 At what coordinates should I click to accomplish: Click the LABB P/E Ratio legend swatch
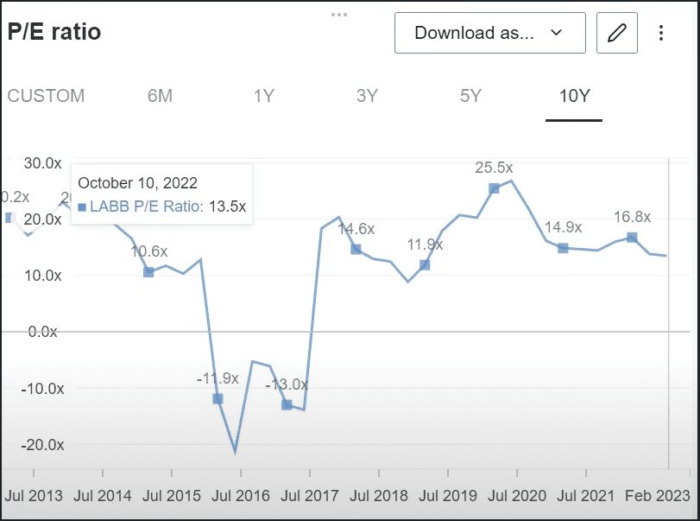tap(82, 206)
